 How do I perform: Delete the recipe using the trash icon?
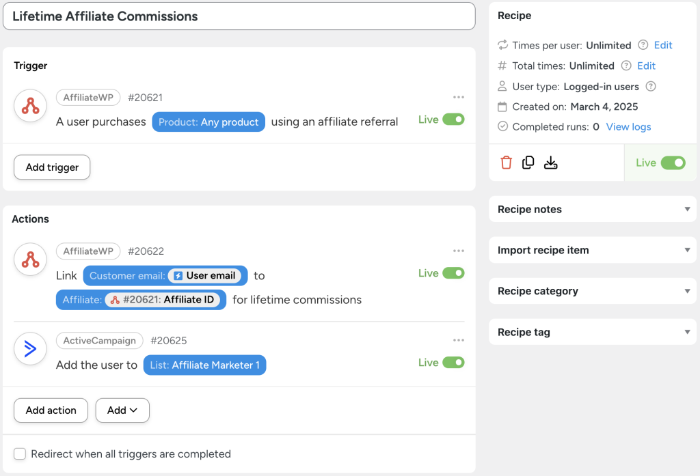pos(506,163)
